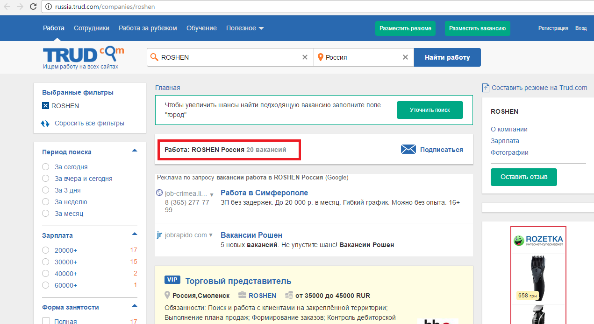Select the За неделю search period
The height and width of the screenshot is (324, 594).
point(45,201)
